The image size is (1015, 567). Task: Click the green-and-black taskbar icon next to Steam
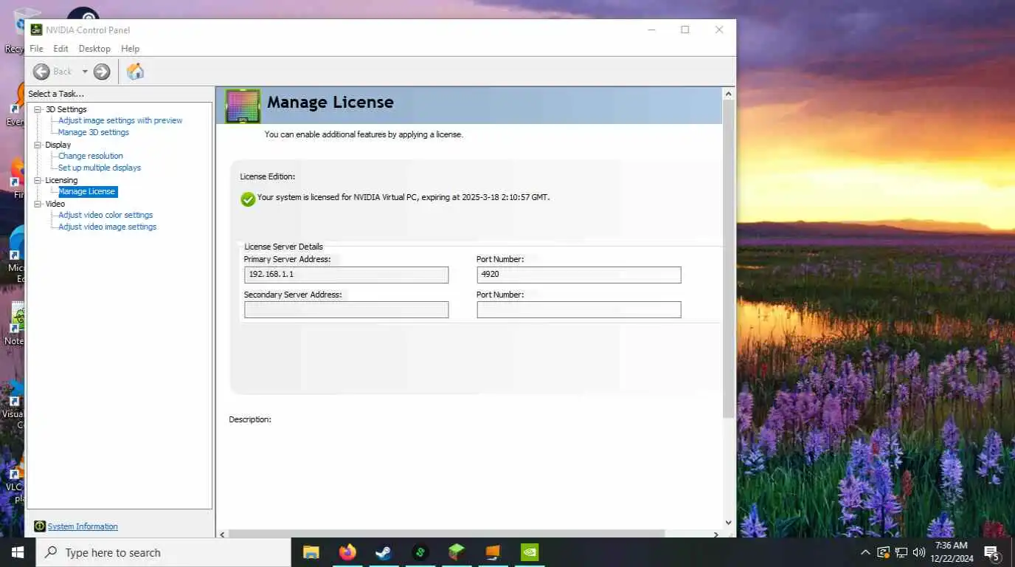pyautogui.click(x=420, y=552)
